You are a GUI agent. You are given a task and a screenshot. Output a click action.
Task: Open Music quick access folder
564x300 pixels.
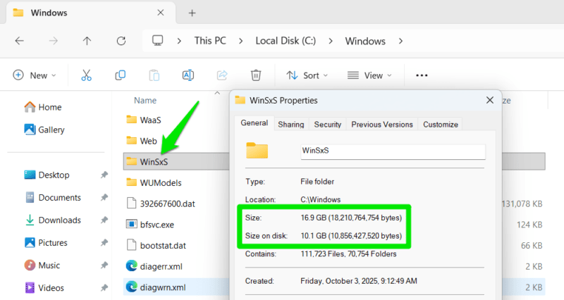(x=42, y=265)
